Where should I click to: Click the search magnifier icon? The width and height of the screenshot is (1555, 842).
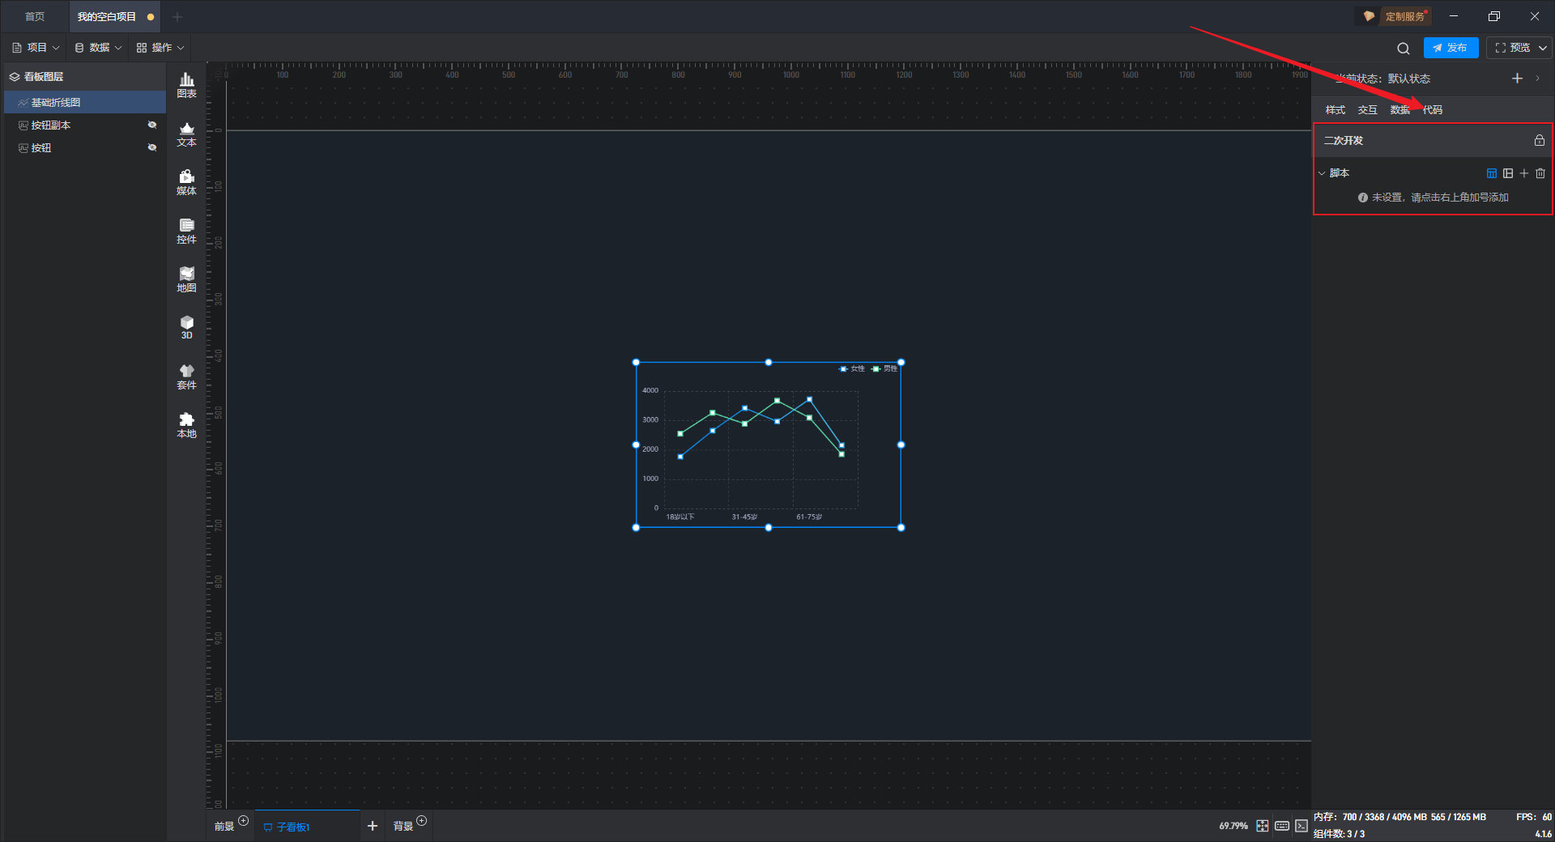coord(1404,49)
